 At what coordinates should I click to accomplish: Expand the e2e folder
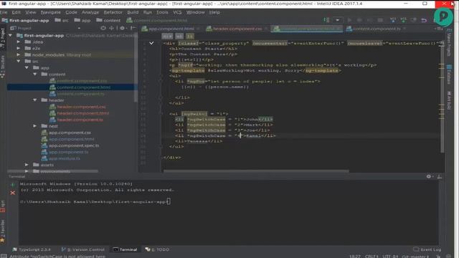coord(19,48)
